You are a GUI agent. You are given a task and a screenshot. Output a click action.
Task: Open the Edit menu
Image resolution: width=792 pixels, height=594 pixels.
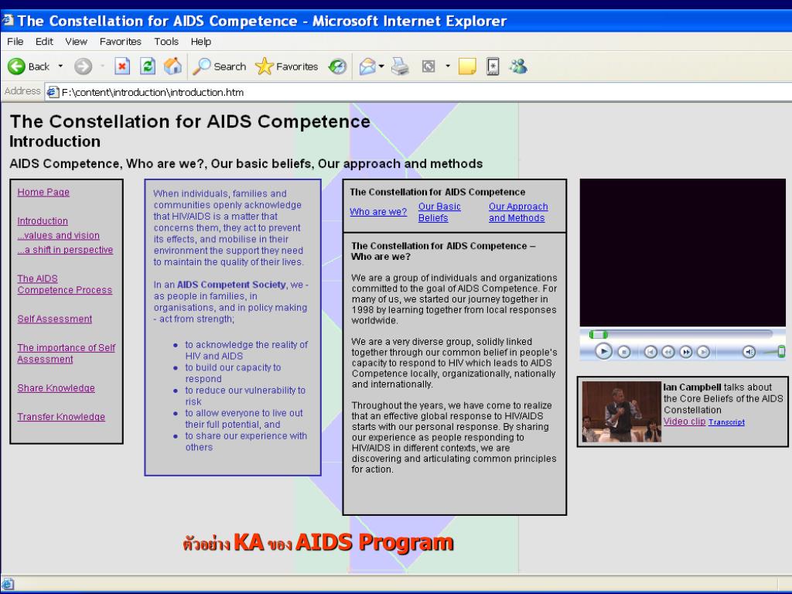44,42
